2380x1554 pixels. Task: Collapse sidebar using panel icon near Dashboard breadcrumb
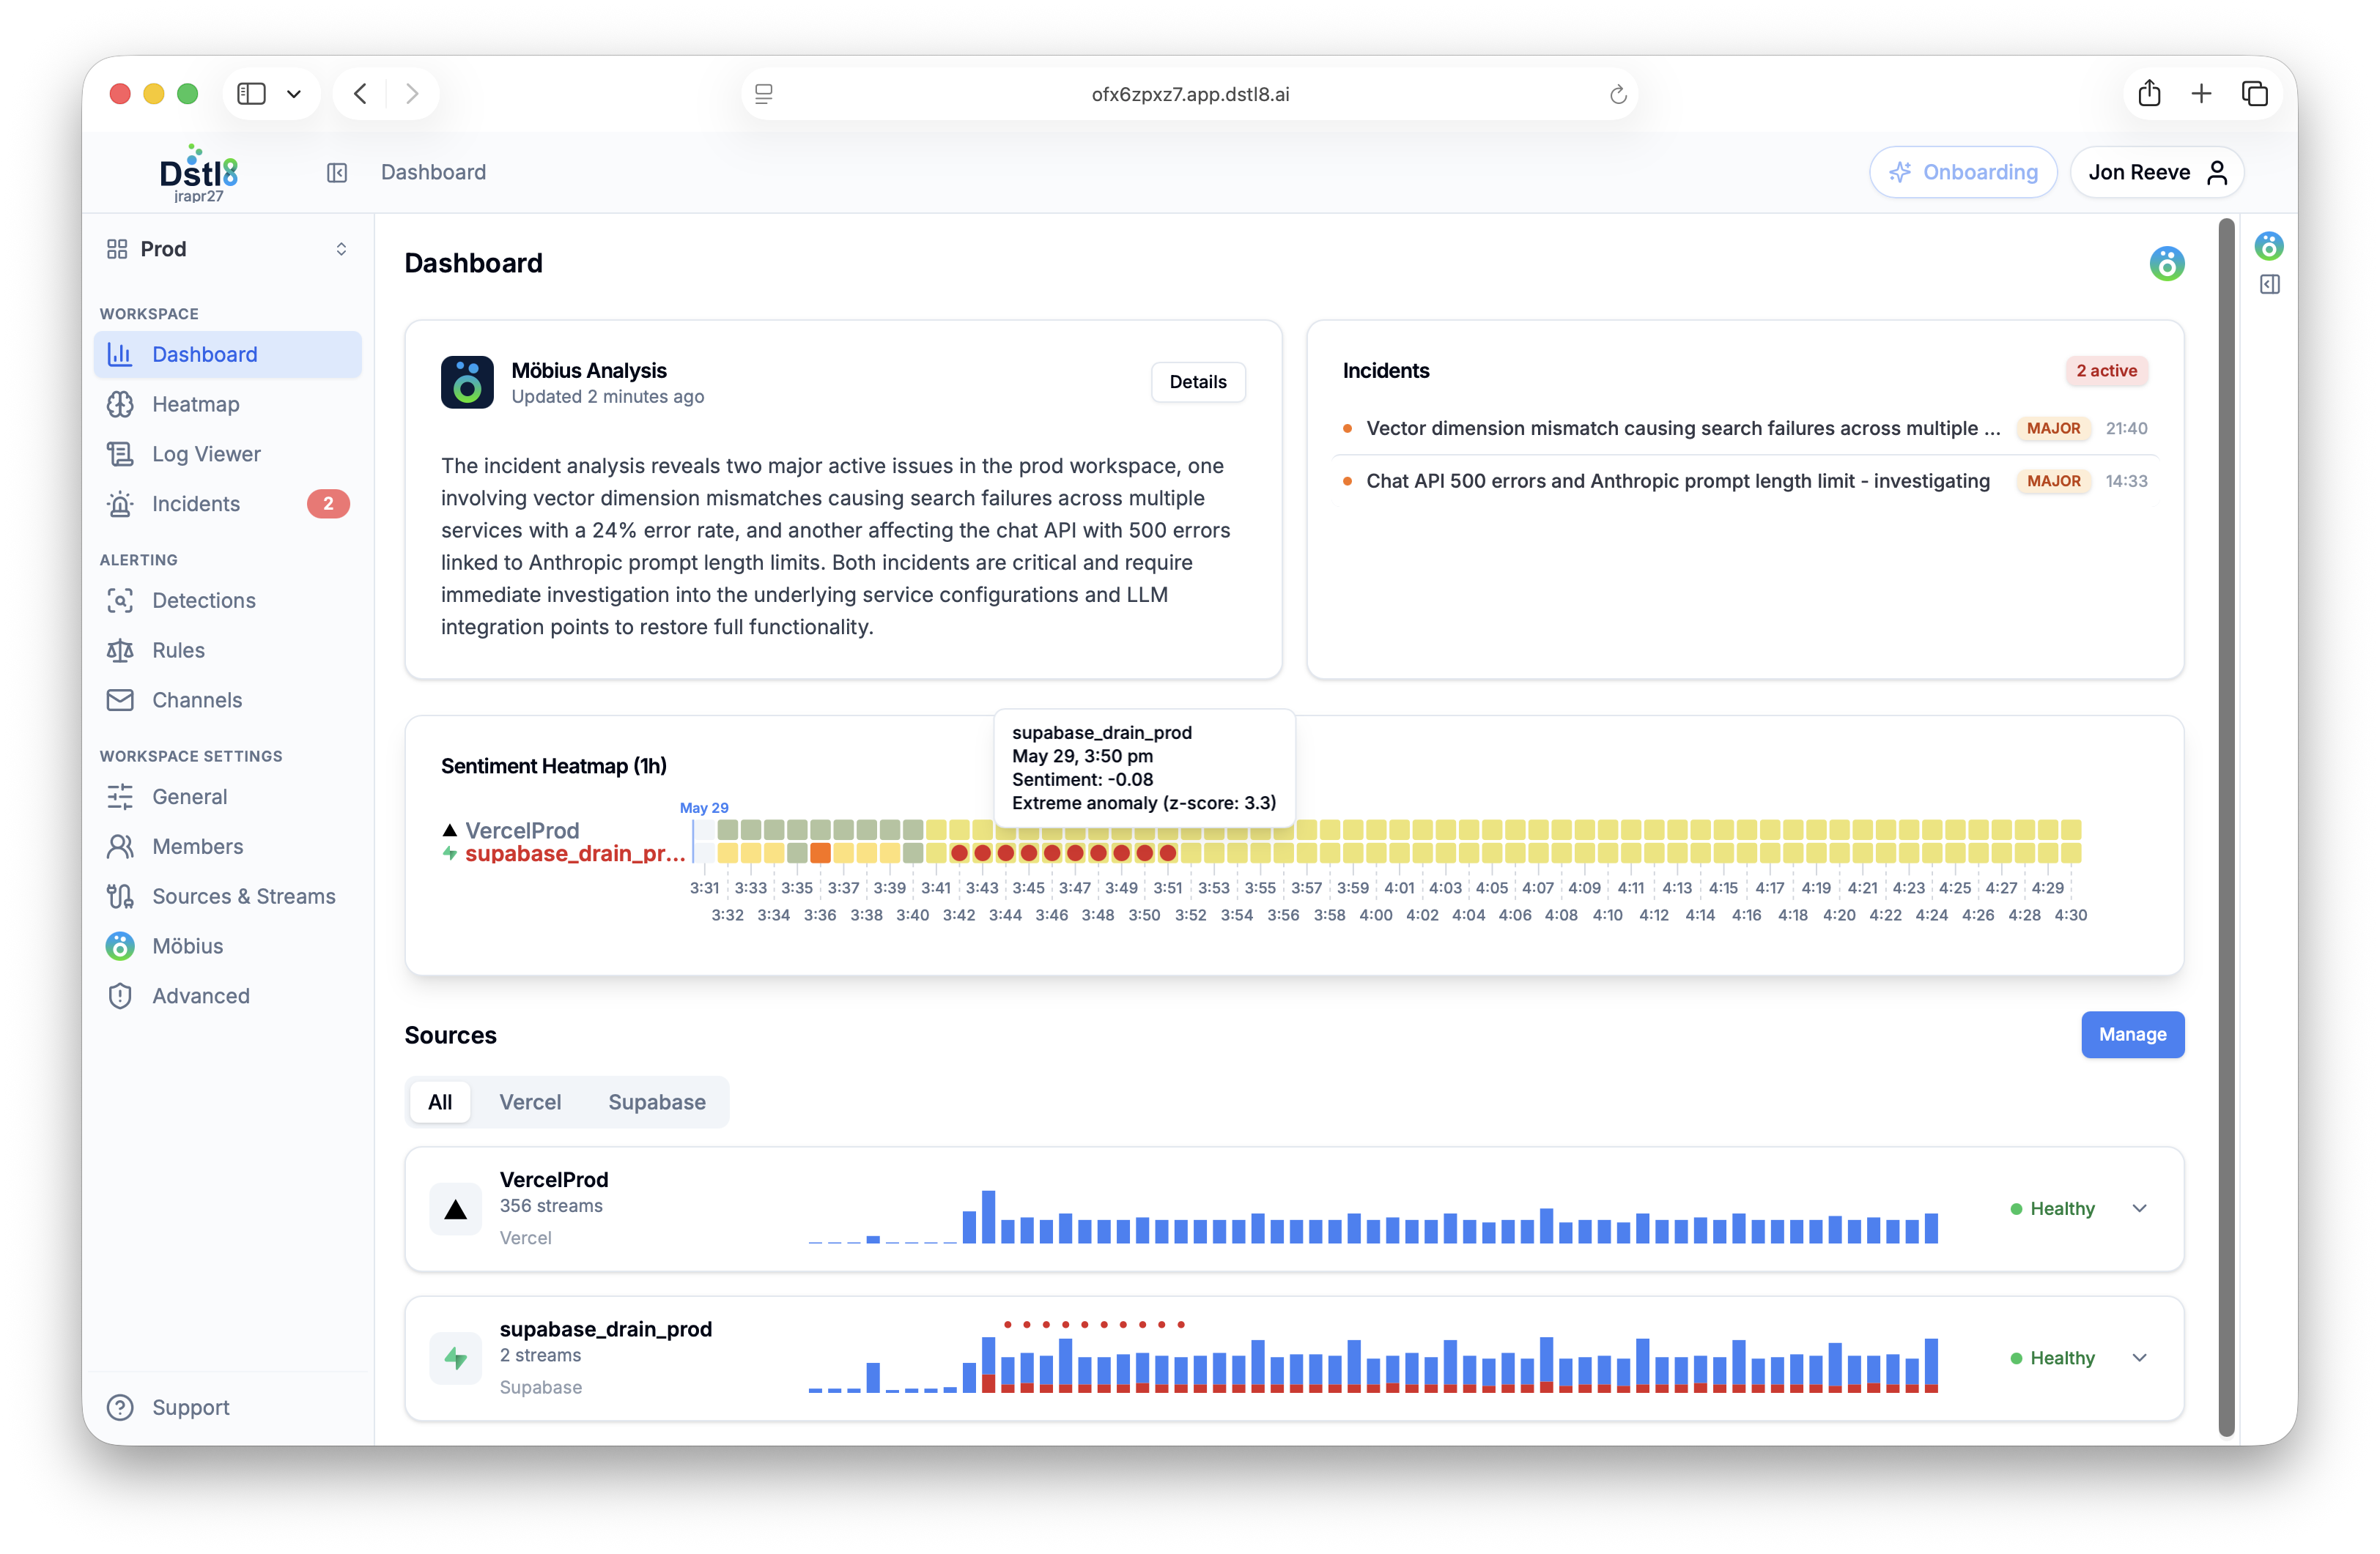337,172
